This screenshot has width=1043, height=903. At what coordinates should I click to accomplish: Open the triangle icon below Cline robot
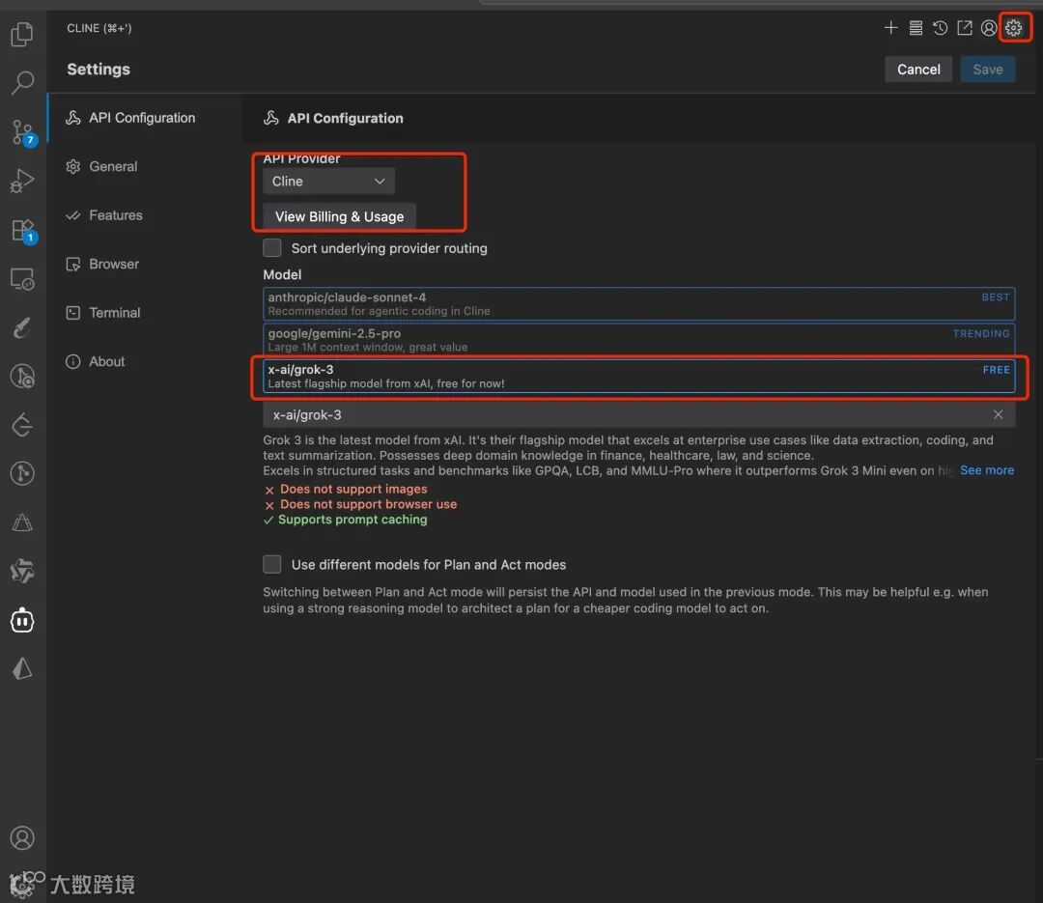[22, 668]
